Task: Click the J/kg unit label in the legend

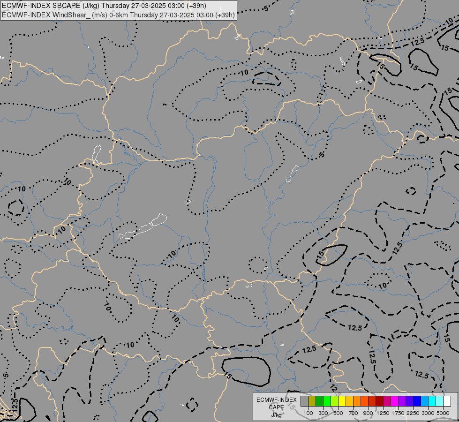Action: [276, 414]
